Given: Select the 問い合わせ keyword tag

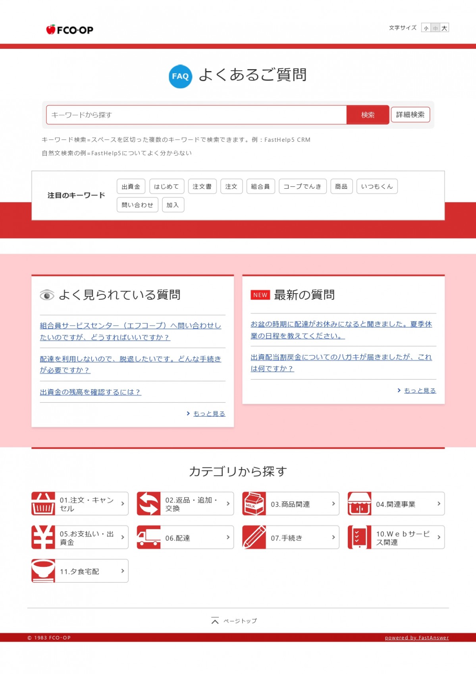Looking at the screenshot, I should pyautogui.click(x=137, y=205).
